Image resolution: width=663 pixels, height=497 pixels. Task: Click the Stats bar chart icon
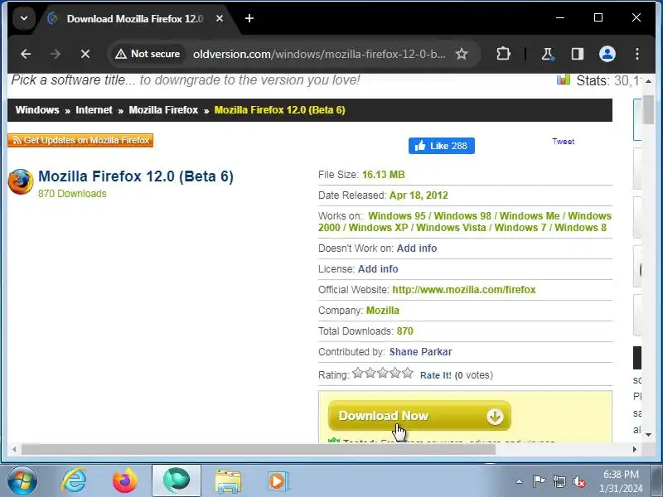(x=564, y=80)
